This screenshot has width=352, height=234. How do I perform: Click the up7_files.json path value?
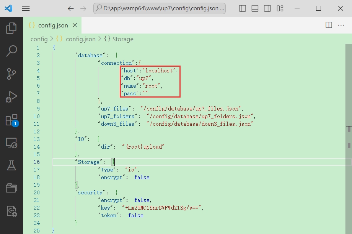click(191, 109)
